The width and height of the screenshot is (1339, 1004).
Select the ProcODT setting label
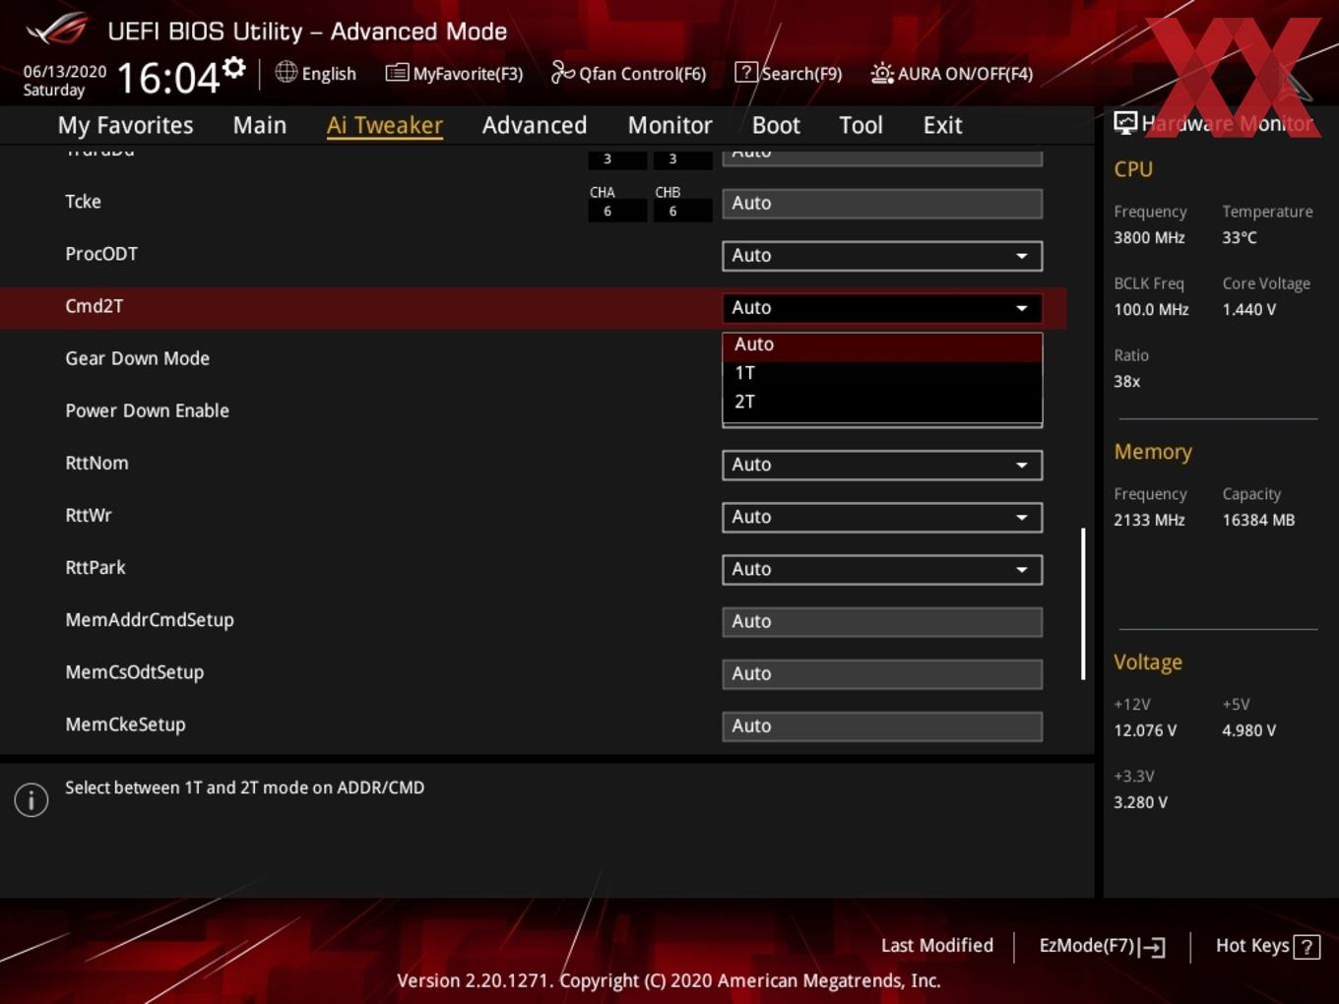(101, 254)
